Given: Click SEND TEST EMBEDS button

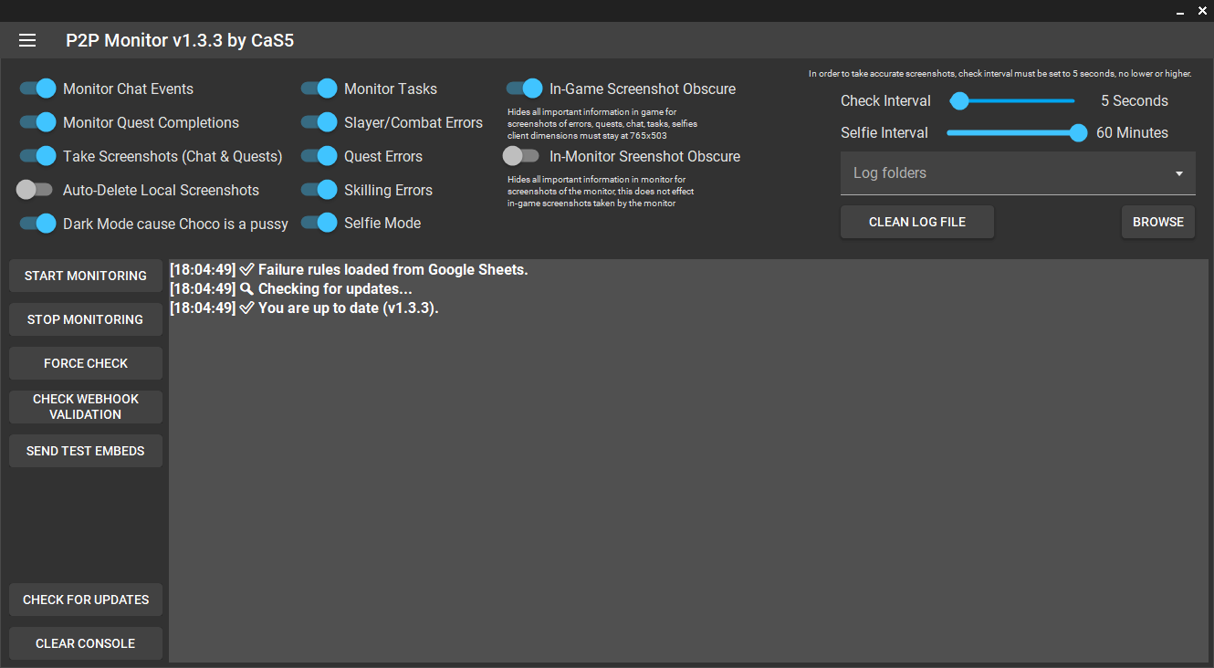Looking at the screenshot, I should point(86,451).
